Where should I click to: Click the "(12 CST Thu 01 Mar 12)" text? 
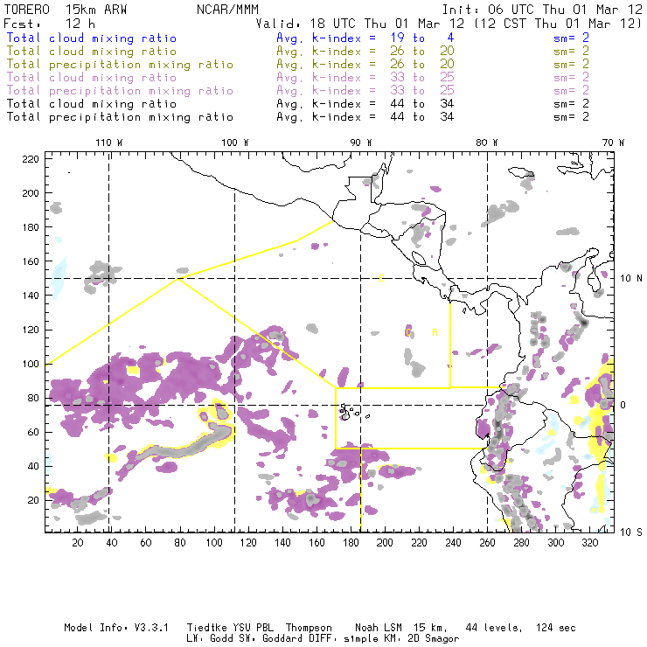558,24
